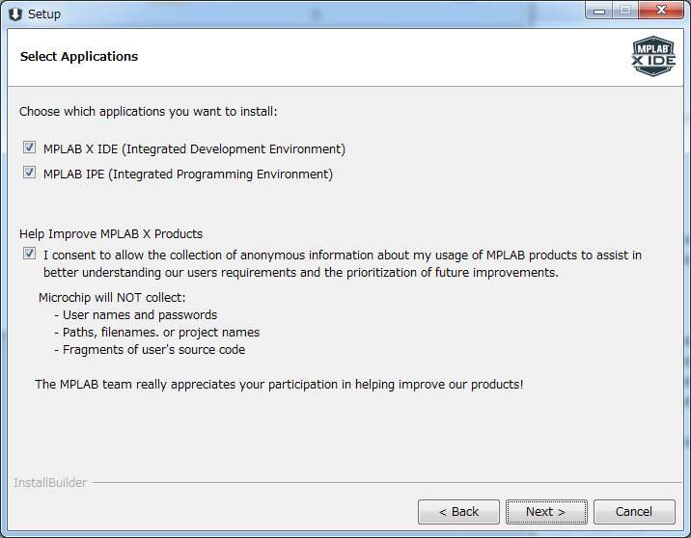Proceed by pressing the Next button
Image resolution: width=691 pixels, height=538 pixels.
(545, 511)
